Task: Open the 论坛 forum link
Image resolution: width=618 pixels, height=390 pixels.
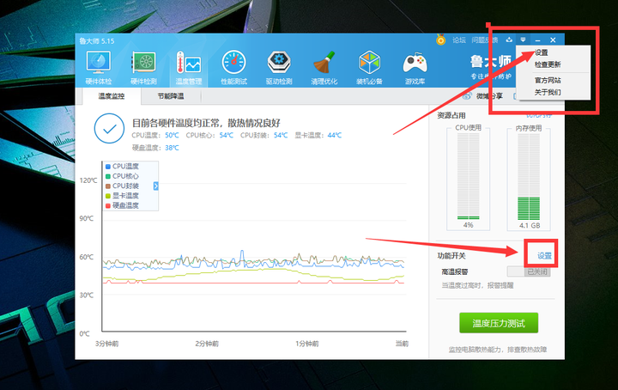Action: pos(458,40)
